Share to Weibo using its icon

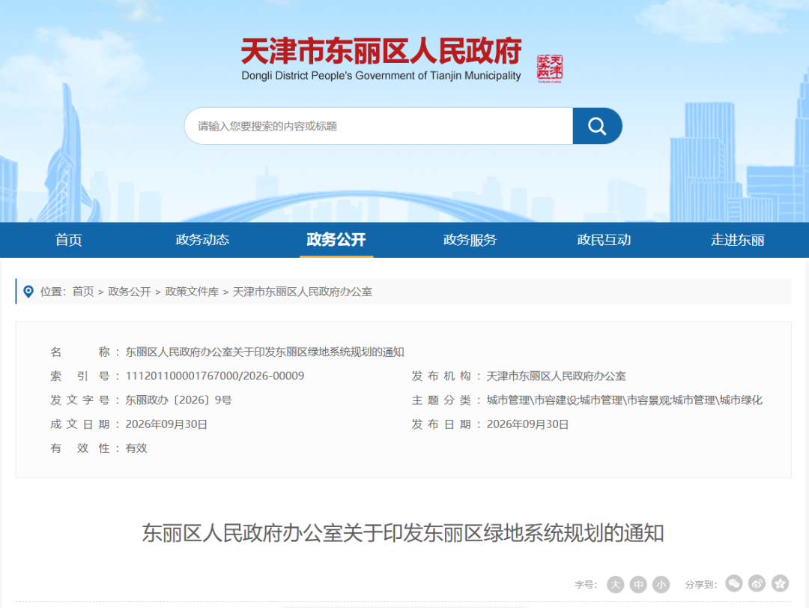757,584
